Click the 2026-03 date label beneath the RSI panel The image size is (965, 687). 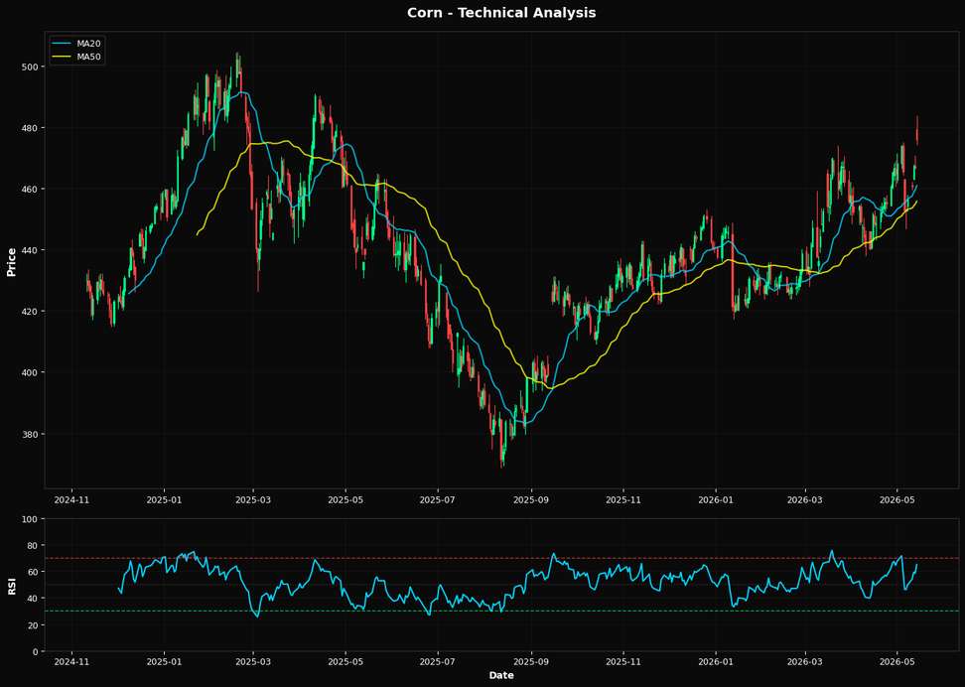[805, 663]
